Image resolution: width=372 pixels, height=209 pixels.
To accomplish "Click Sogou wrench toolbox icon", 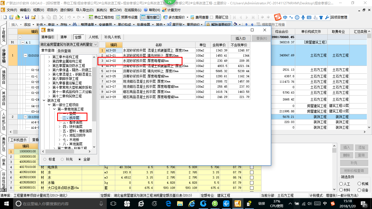I will pyautogui.click(x=327, y=17).
